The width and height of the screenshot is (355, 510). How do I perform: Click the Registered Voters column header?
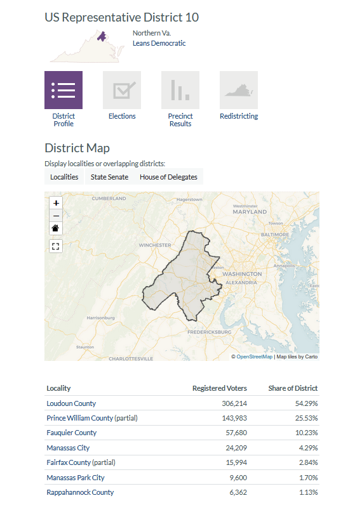coord(220,388)
